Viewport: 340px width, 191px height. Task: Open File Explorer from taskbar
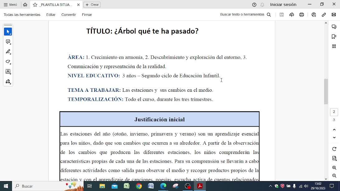[x=102, y=186]
